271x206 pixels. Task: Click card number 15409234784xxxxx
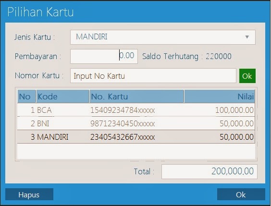[123, 110]
